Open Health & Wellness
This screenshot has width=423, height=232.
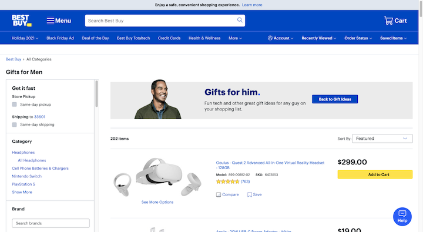tap(204, 38)
